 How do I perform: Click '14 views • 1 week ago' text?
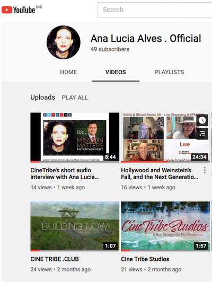coord(58,188)
